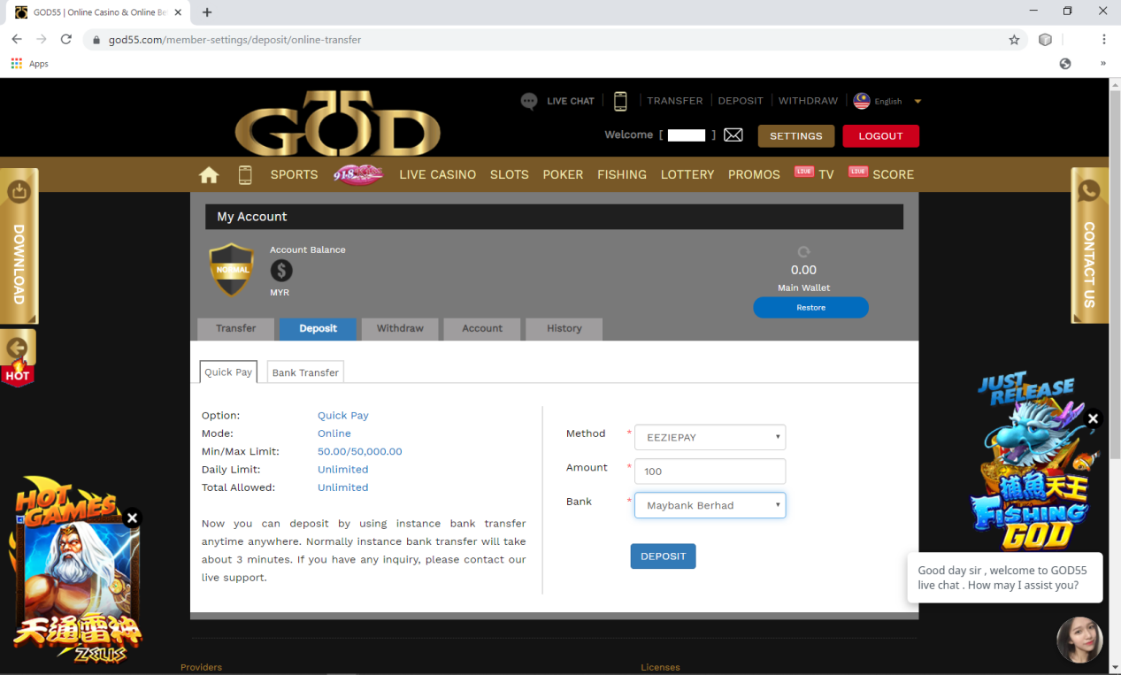Image resolution: width=1121 pixels, height=675 pixels.
Task: Switch to Withdraw account tab
Action: pyautogui.click(x=400, y=329)
